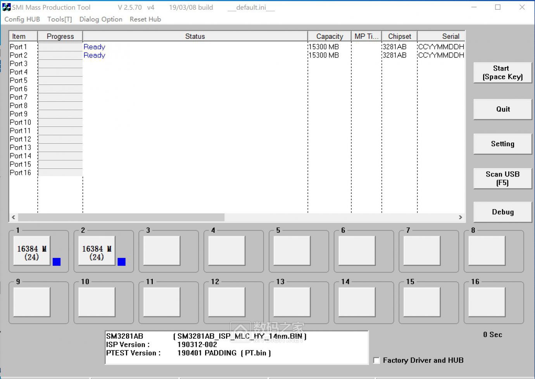Click empty port slot 15 box

tap(422, 302)
